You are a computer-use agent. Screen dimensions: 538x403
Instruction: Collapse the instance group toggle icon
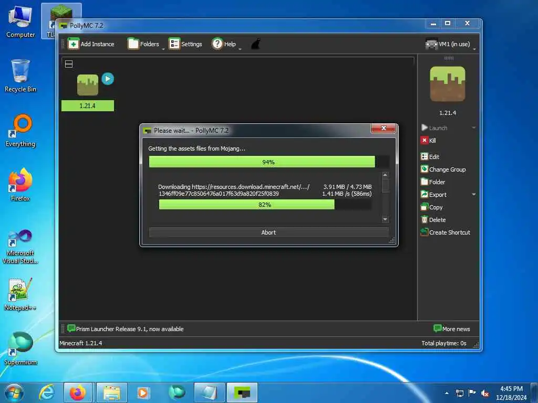pyautogui.click(x=69, y=64)
